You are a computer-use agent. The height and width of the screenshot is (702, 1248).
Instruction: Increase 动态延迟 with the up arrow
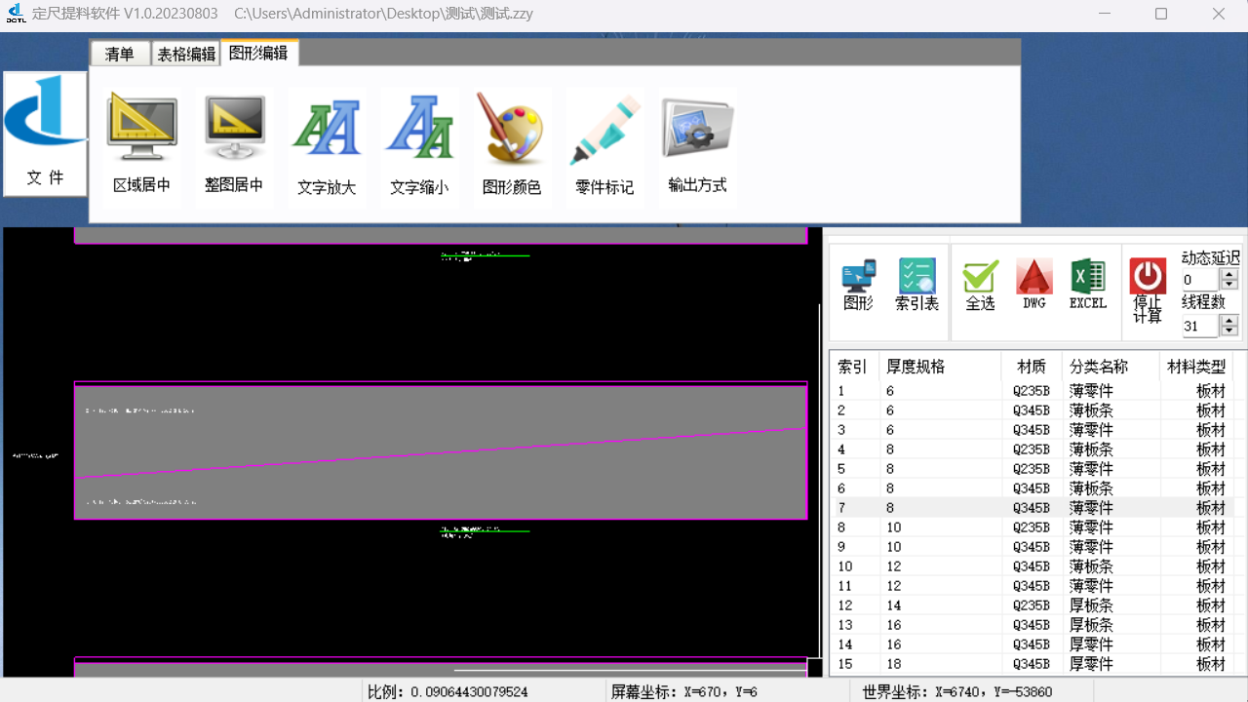pyautogui.click(x=1228, y=274)
